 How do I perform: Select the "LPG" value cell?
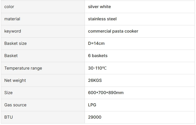[92, 105]
